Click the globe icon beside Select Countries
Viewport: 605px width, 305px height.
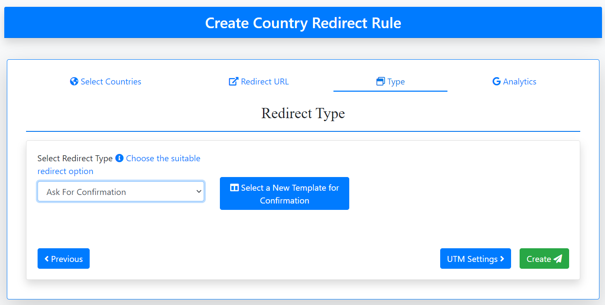[x=74, y=81]
